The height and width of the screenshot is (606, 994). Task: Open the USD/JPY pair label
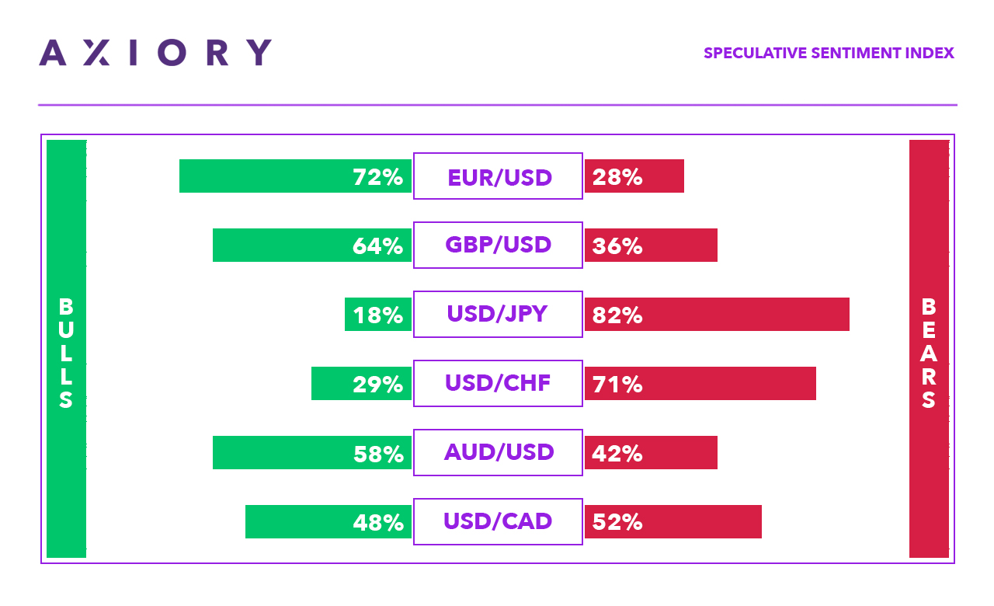[498, 315]
